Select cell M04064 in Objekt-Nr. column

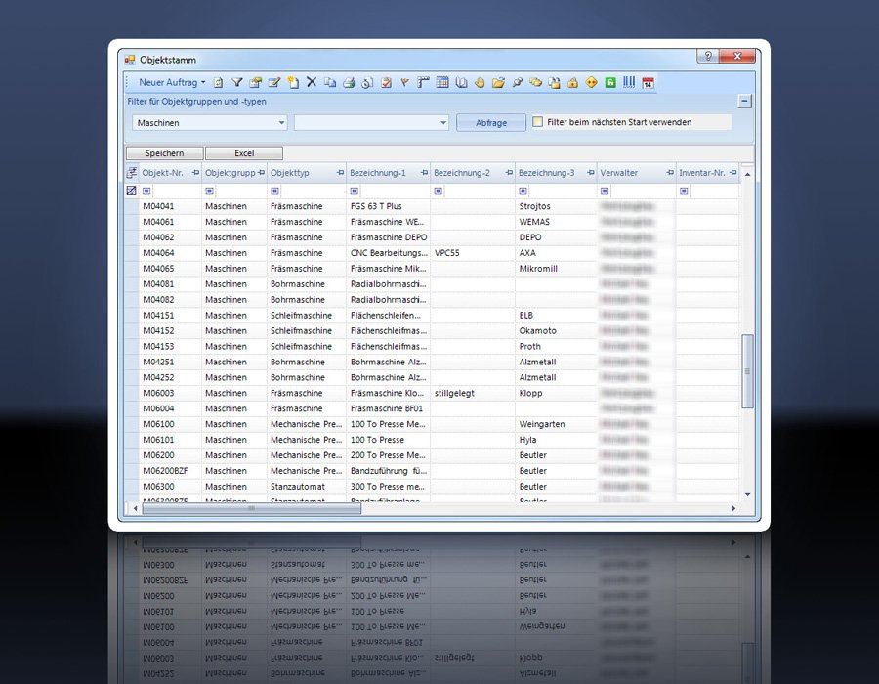coord(170,253)
